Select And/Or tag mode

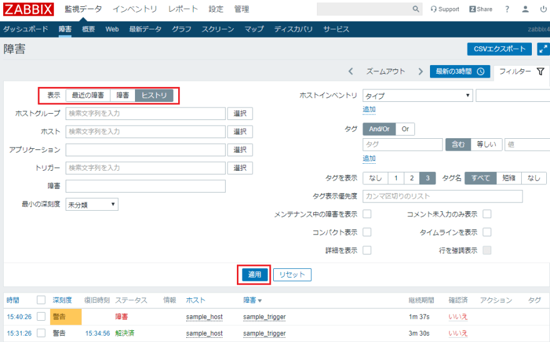coord(379,129)
